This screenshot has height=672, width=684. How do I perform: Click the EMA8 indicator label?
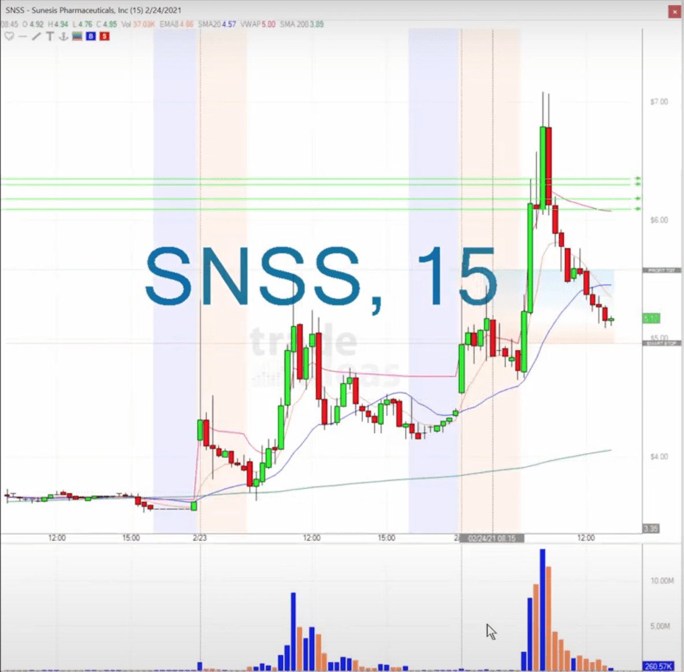[x=176, y=24]
